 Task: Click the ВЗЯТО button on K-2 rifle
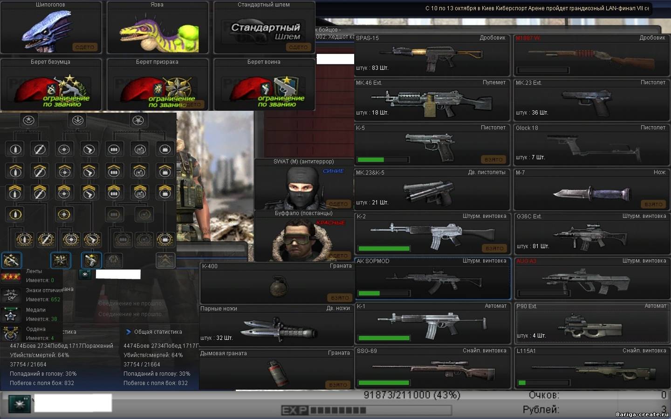494,248
